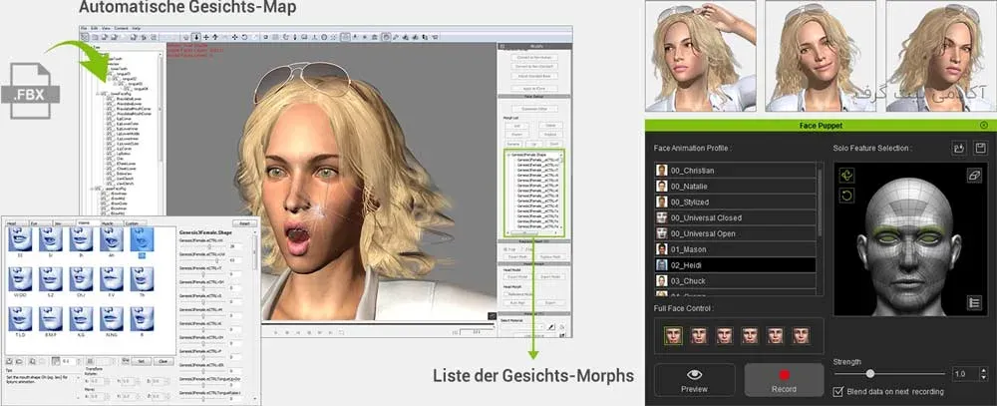Click the Strength value field showing 1.0
This screenshot has height=406, width=997.
coord(964,374)
